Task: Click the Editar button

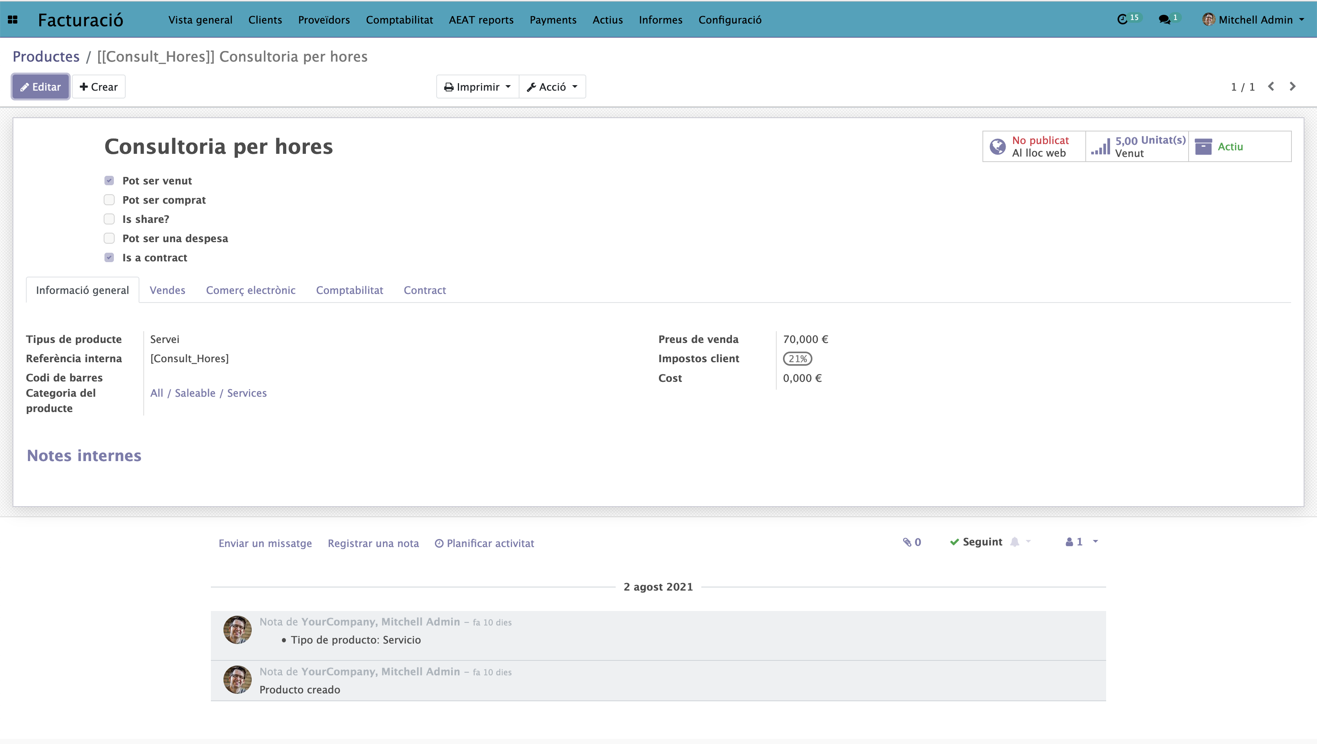Action: tap(40, 87)
